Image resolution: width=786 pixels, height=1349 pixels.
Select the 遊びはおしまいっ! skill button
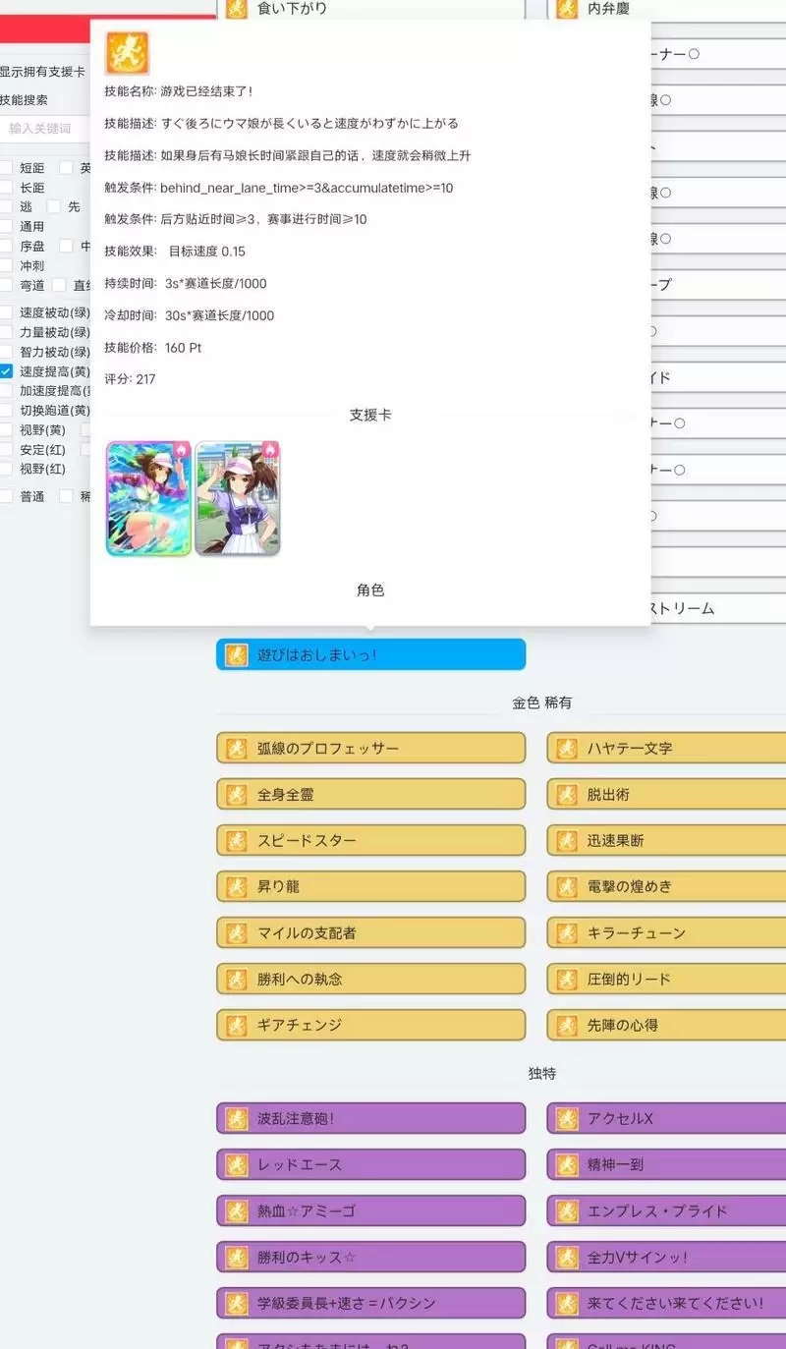click(x=370, y=653)
